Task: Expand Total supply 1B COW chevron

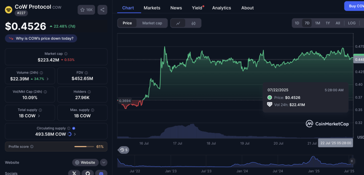Action: click(39, 116)
